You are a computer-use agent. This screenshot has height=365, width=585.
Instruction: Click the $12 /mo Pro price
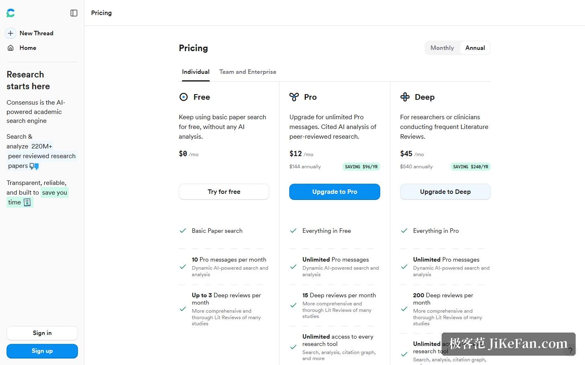(301, 154)
